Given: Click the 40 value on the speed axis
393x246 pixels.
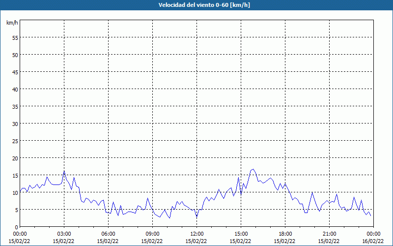Looking at the screenshot, I should [15, 90].
